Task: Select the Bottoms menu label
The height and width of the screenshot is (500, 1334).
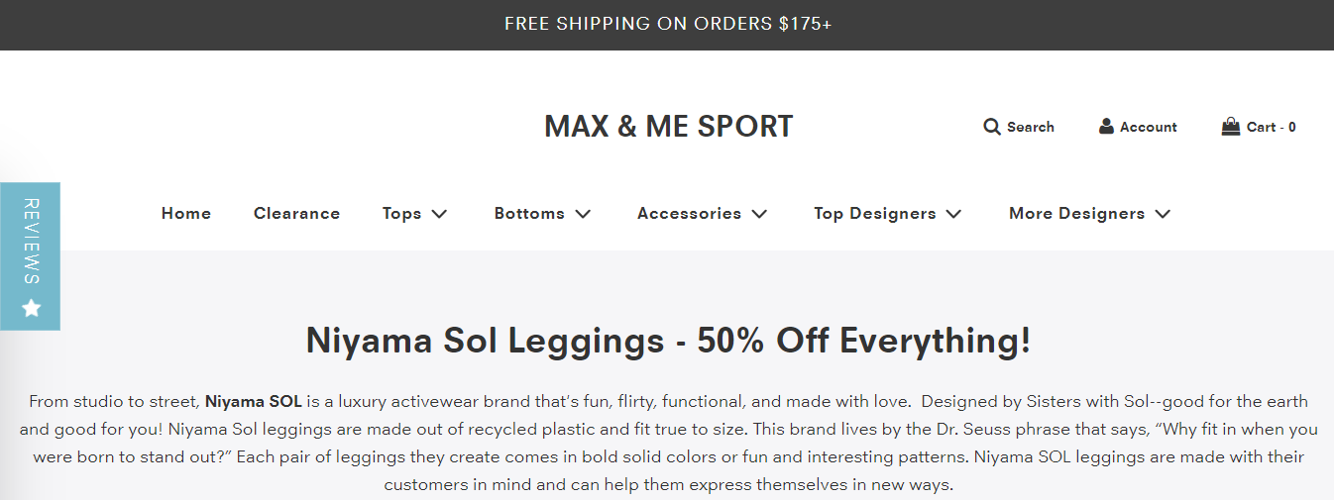Action: (529, 214)
